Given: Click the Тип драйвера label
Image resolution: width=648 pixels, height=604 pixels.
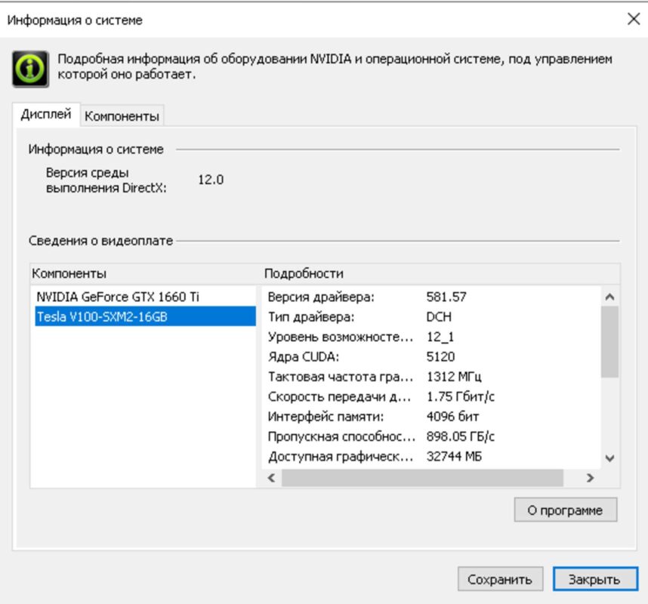Looking at the screenshot, I should tap(311, 317).
